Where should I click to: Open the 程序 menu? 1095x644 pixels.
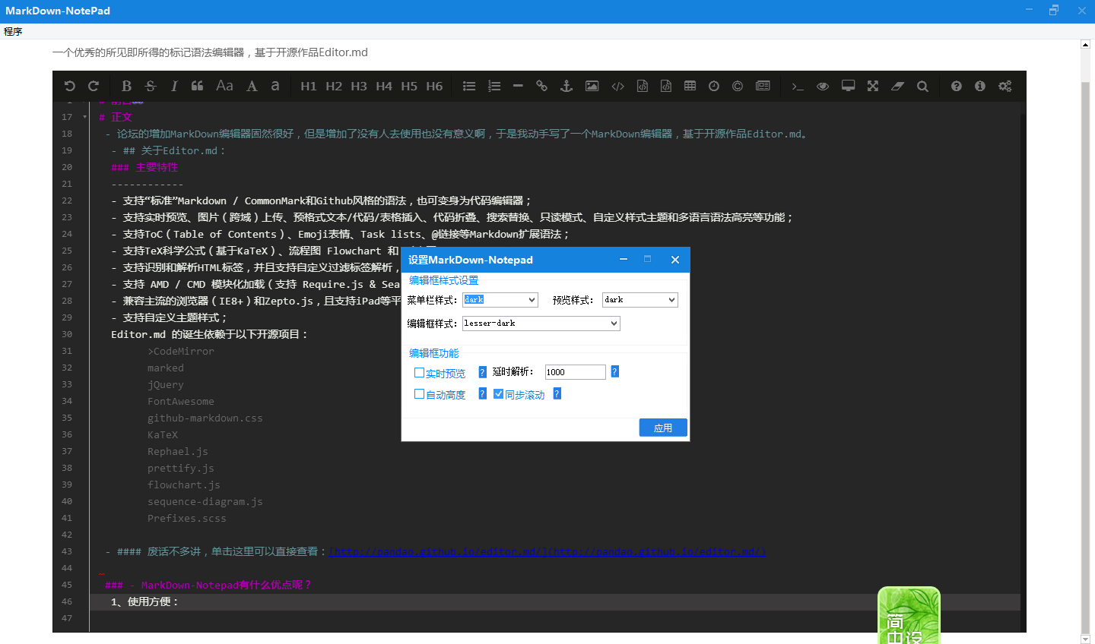(x=13, y=31)
